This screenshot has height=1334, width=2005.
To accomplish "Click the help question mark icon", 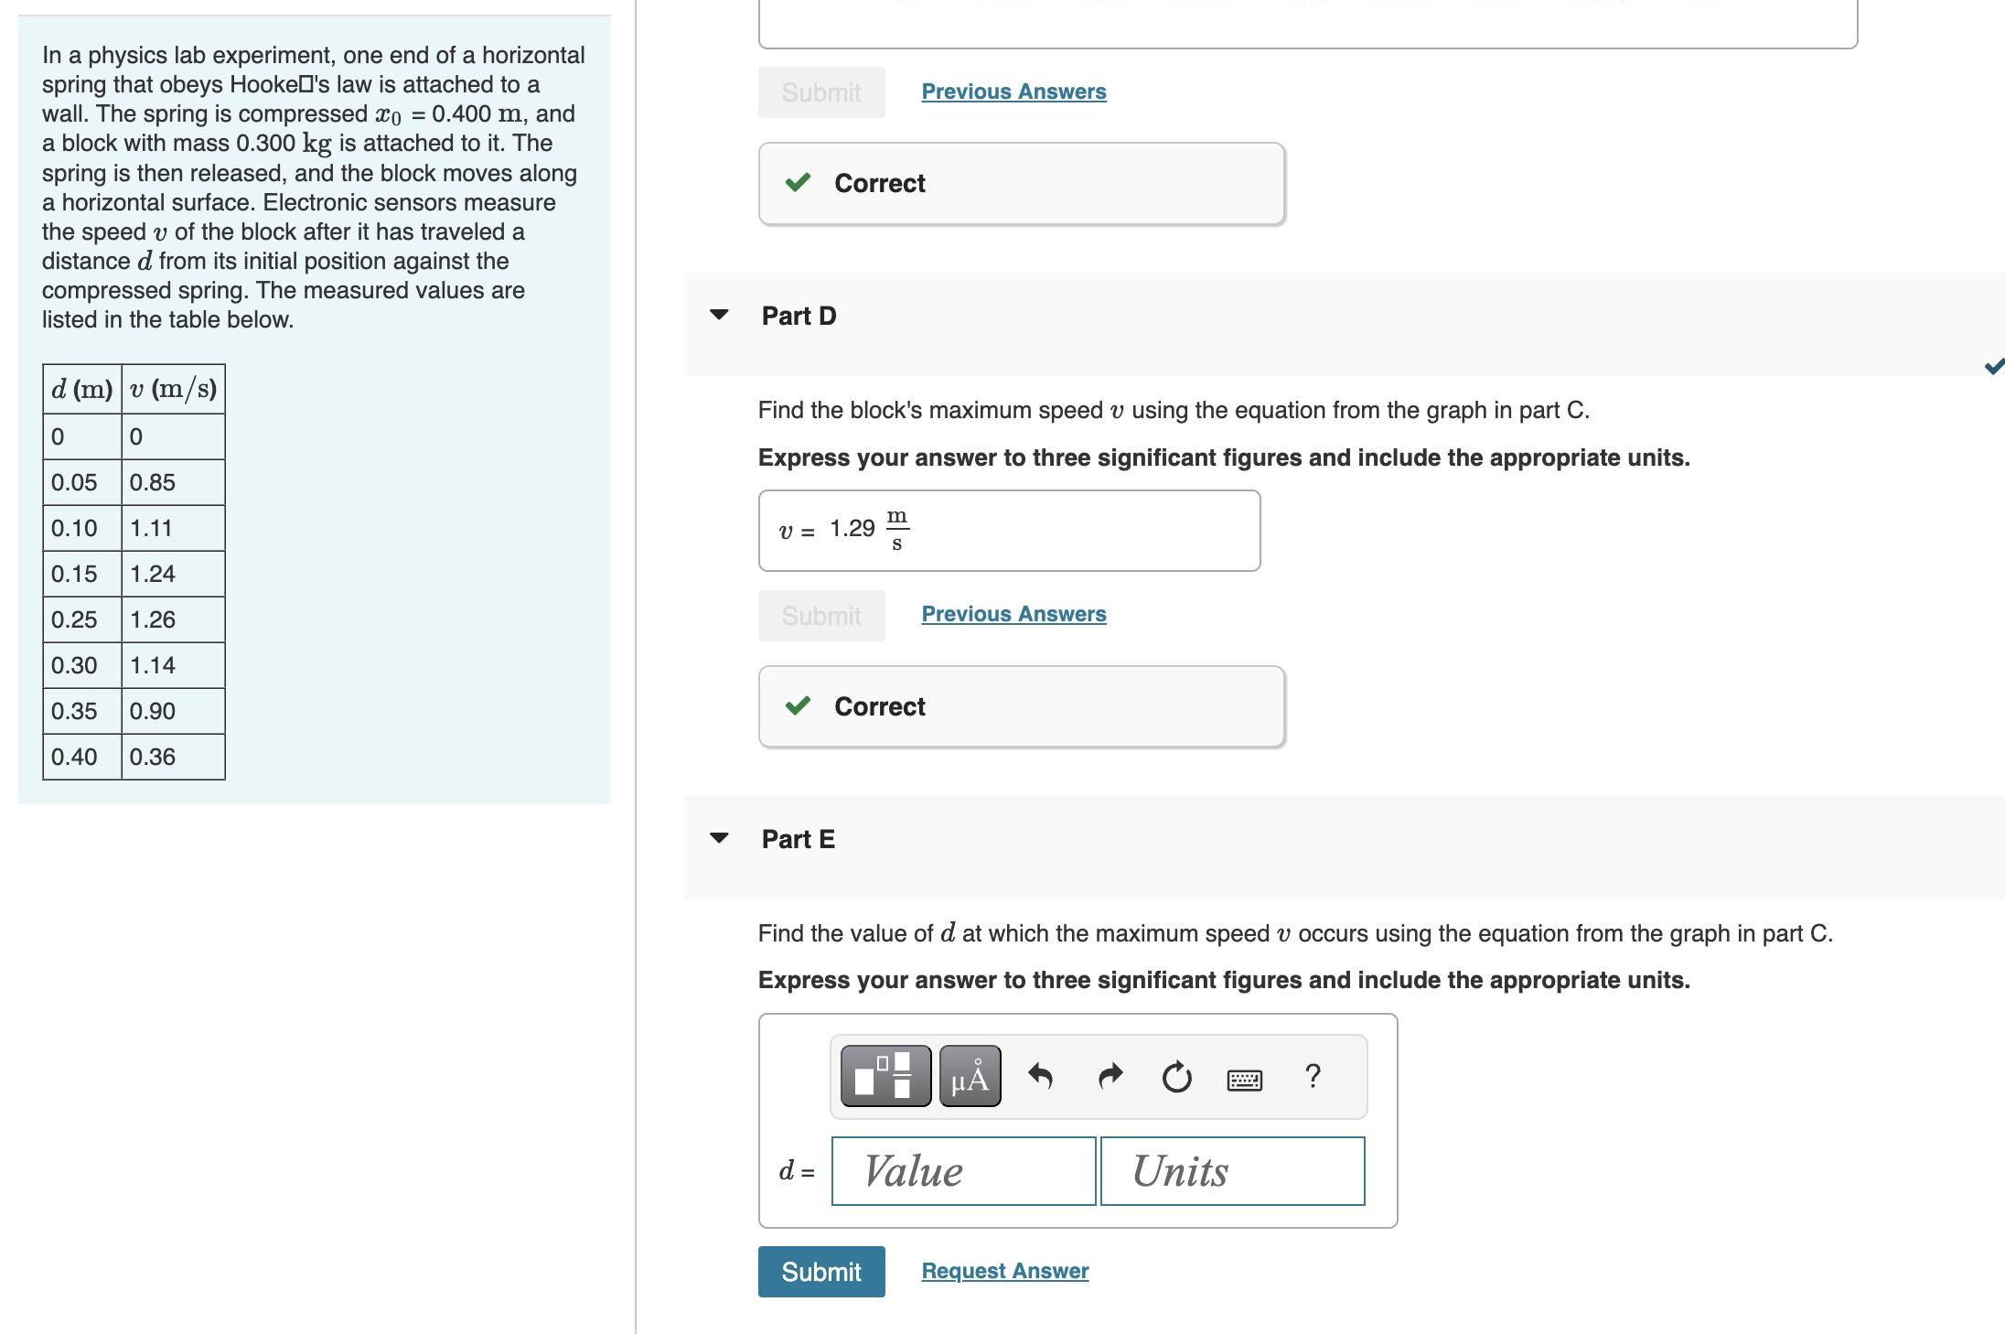I will [1313, 1077].
